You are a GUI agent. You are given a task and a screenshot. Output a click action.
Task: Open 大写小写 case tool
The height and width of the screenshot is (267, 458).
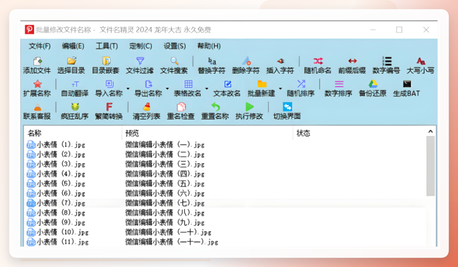(x=420, y=65)
